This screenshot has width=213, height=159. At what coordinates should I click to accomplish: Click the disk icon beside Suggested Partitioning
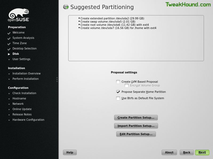(66, 7)
